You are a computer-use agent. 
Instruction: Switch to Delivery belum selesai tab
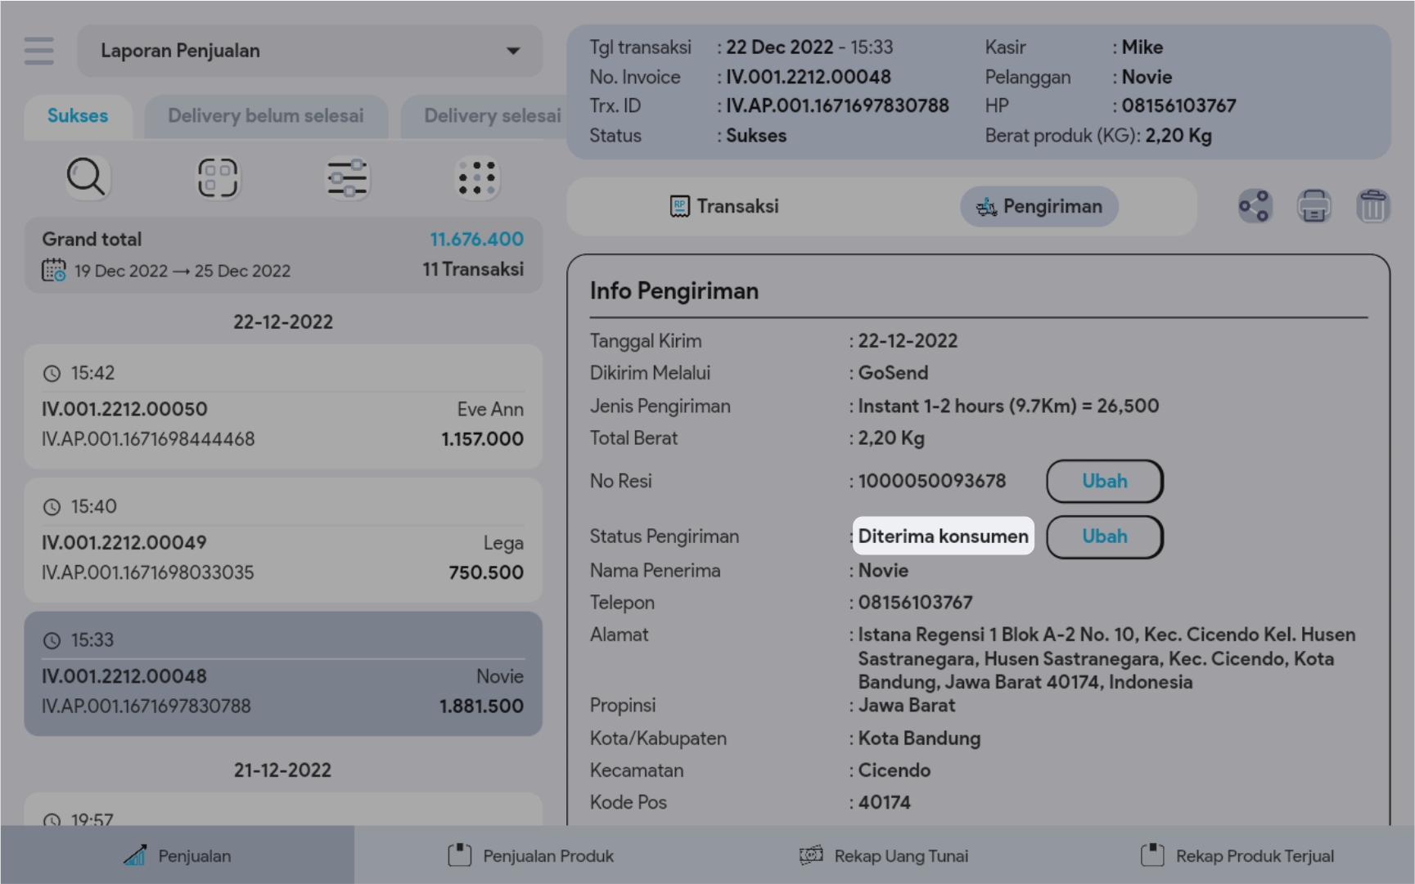click(265, 116)
